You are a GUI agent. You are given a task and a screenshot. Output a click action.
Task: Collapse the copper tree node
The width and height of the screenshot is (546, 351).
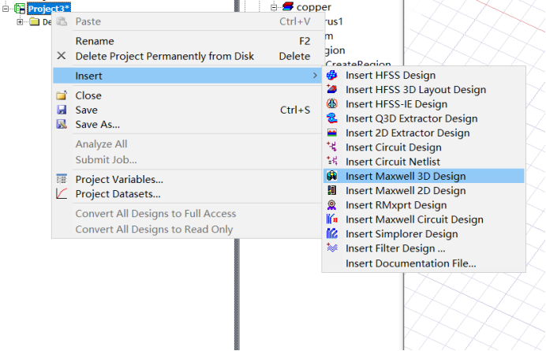coord(274,7)
